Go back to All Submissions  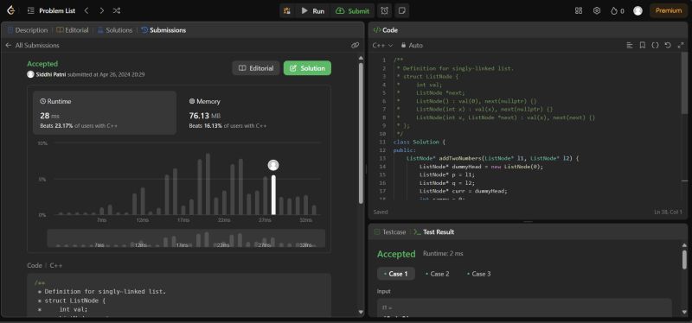[x=32, y=46]
